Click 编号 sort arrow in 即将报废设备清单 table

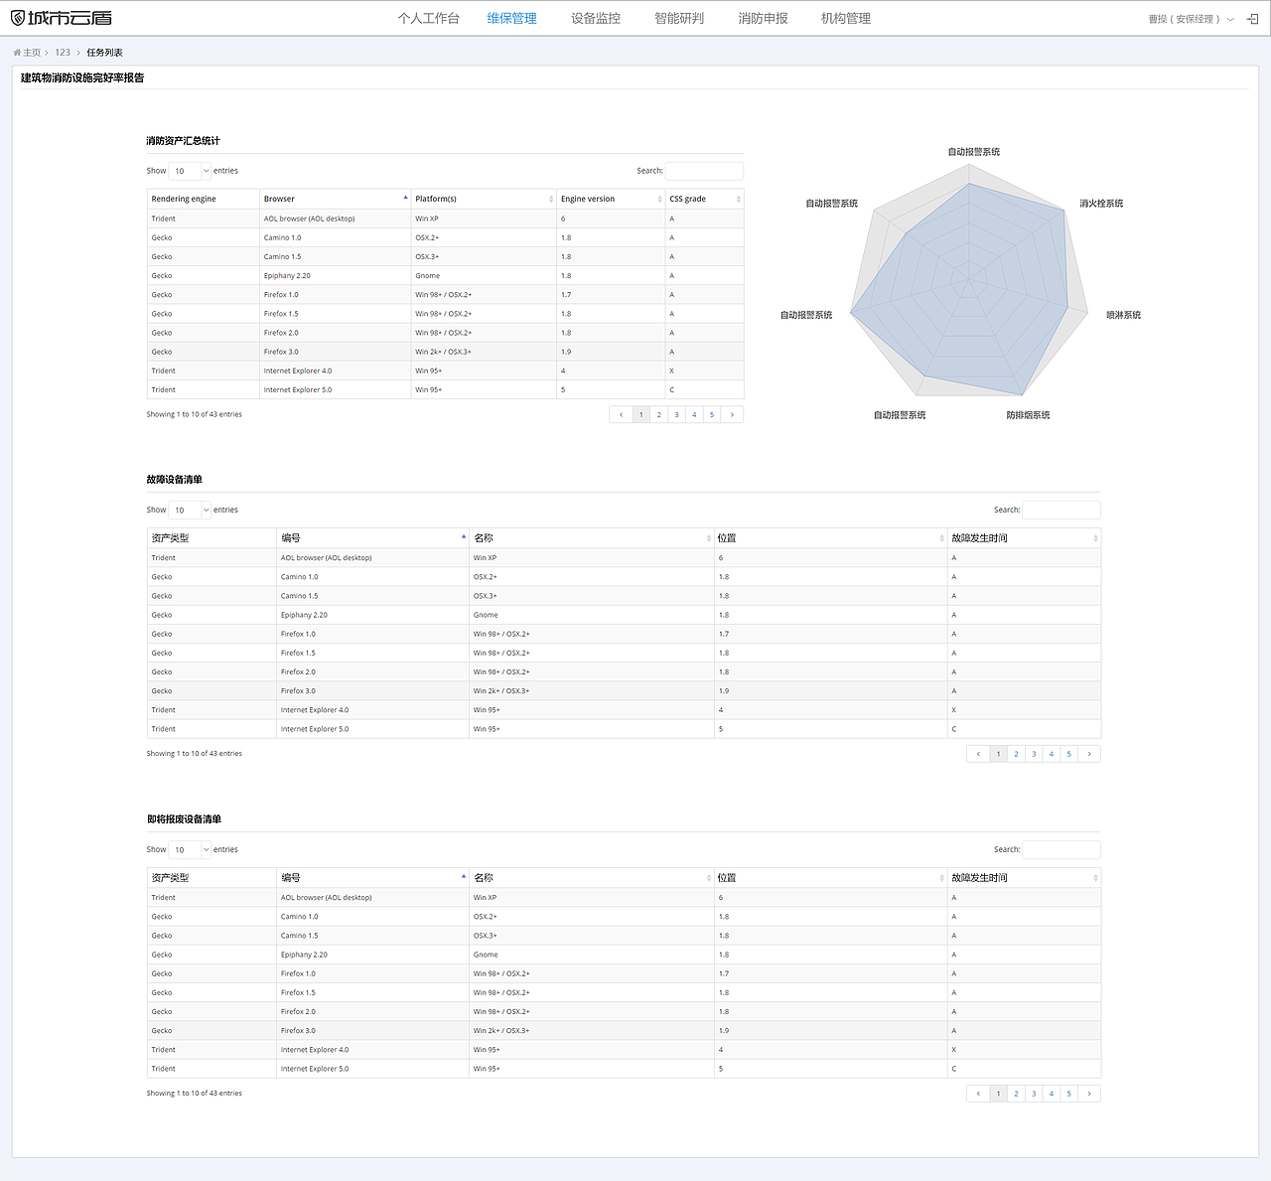click(464, 877)
